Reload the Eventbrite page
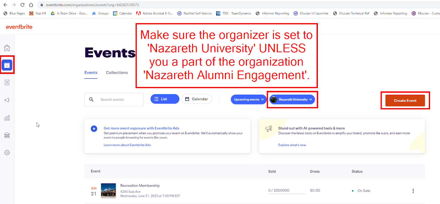 22,5
